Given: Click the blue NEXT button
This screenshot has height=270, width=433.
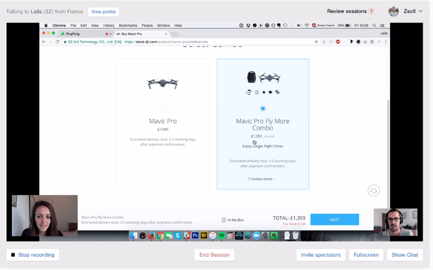Looking at the screenshot, I should [x=334, y=220].
